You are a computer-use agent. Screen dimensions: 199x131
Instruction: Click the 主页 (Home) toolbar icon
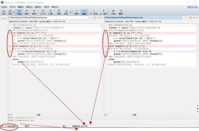click(x=4, y=12)
